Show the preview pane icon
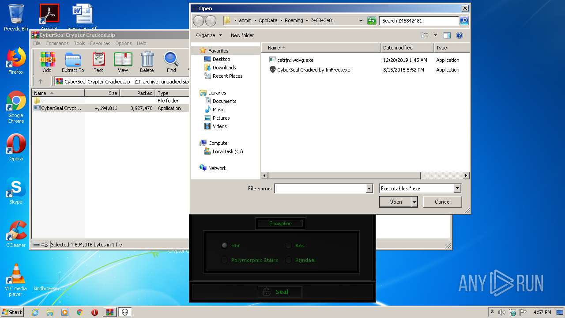Viewport: 565px width, 318px height. [x=447, y=35]
